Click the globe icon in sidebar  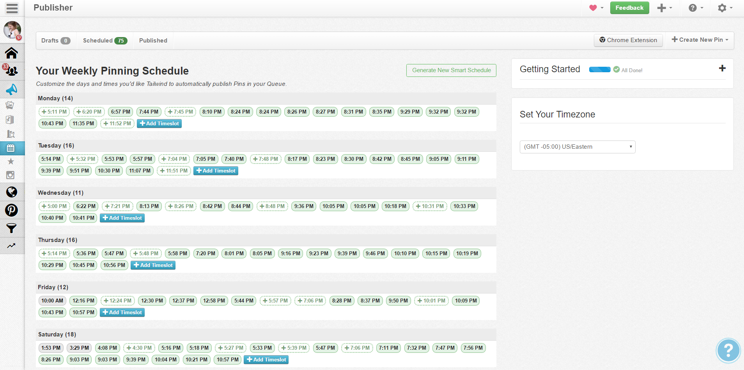(11, 192)
